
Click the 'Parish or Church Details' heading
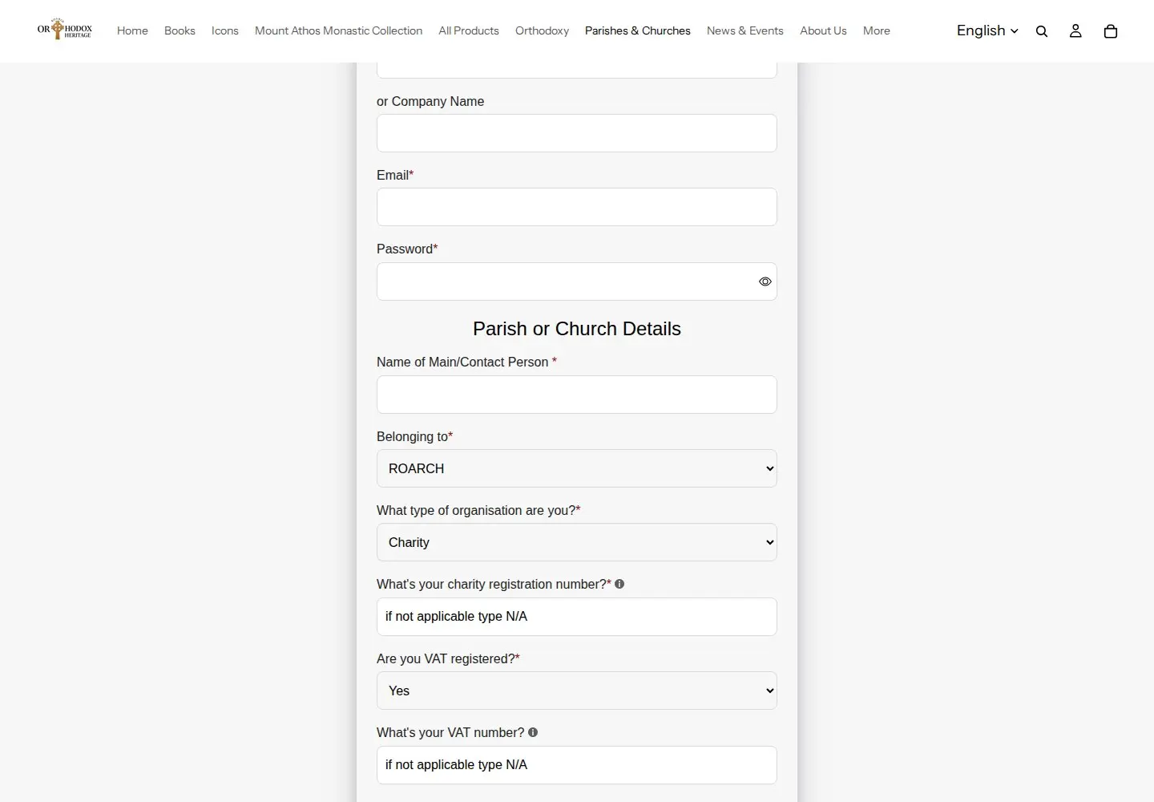pyautogui.click(x=577, y=329)
